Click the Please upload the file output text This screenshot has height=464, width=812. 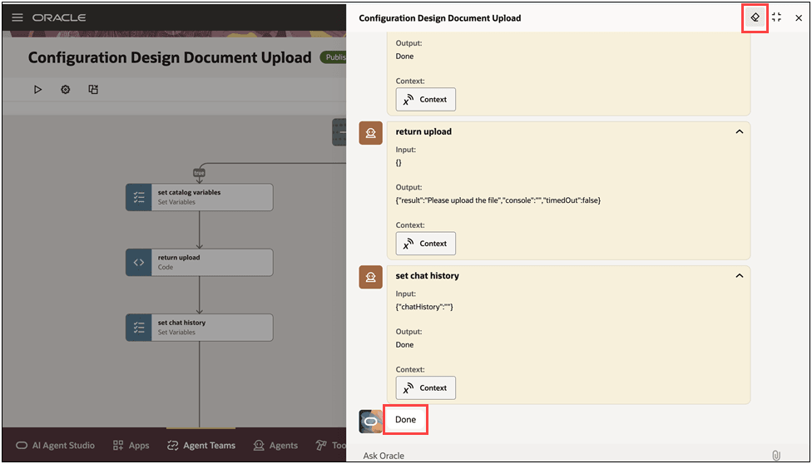point(498,200)
